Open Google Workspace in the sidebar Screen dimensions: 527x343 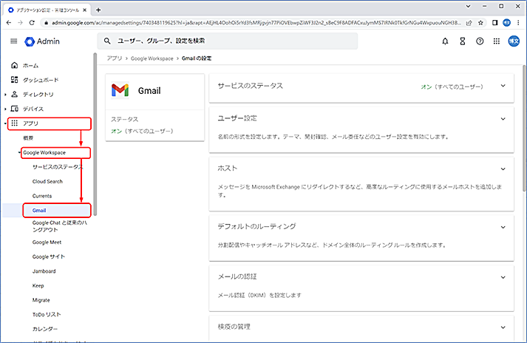[x=44, y=153]
